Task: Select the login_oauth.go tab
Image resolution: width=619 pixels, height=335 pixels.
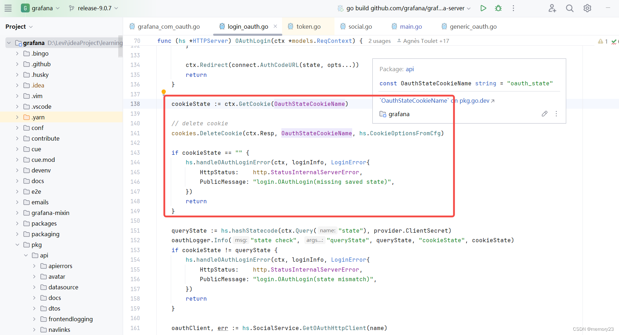Action: [x=248, y=27]
